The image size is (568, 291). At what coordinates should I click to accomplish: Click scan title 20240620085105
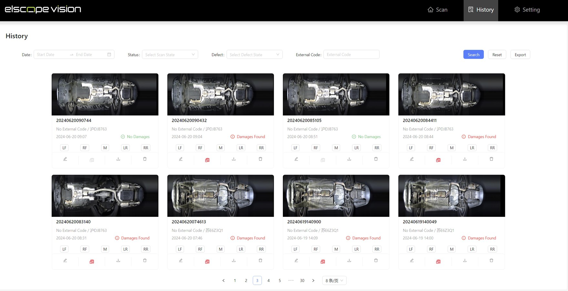(x=304, y=120)
